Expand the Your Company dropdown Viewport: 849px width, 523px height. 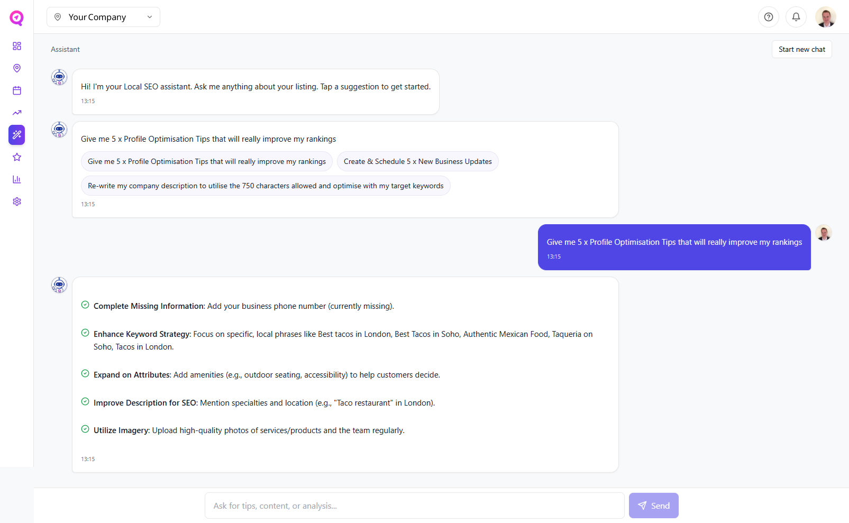click(103, 16)
